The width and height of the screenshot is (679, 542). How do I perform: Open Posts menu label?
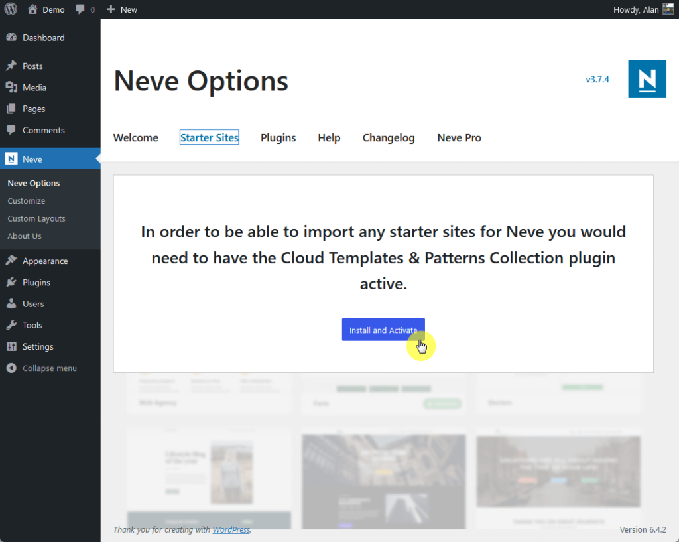point(32,66)
